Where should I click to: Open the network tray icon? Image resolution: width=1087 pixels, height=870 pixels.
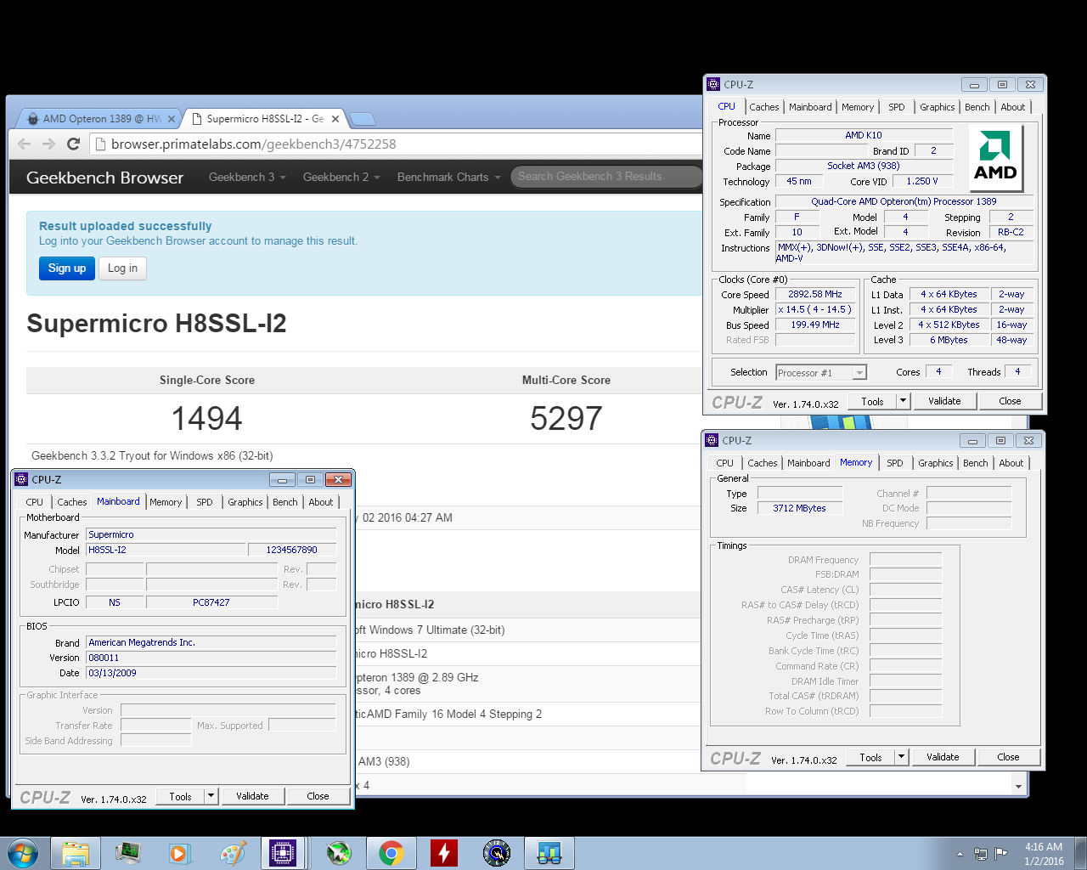point(981,854)
